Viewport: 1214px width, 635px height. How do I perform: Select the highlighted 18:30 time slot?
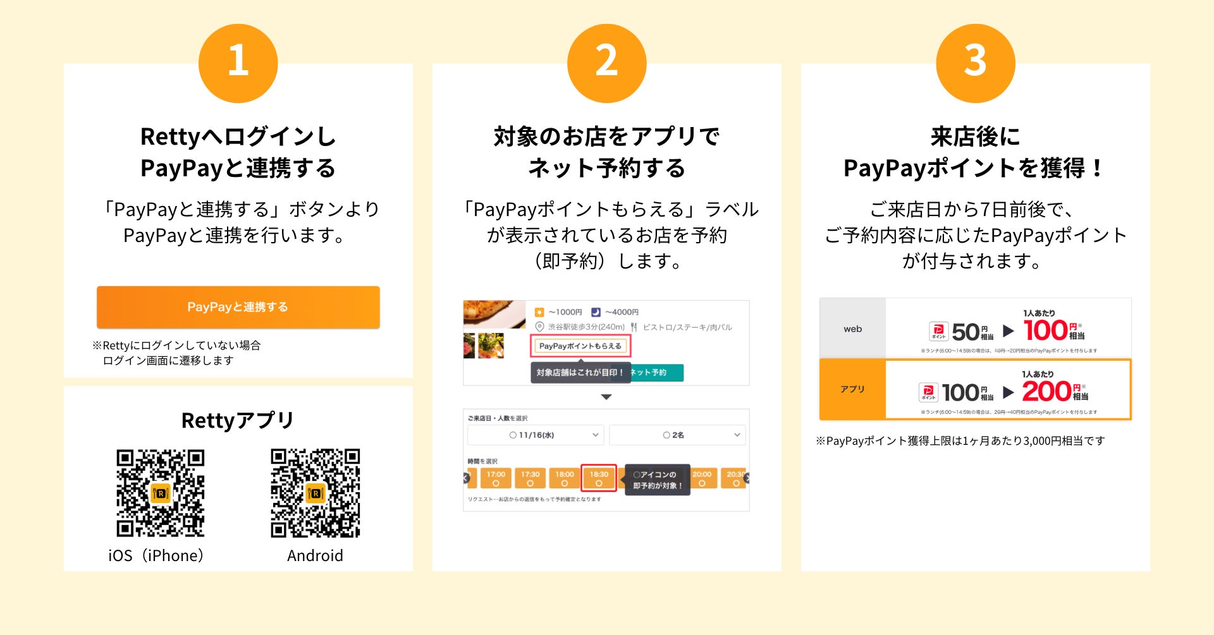tap(599, 478)
